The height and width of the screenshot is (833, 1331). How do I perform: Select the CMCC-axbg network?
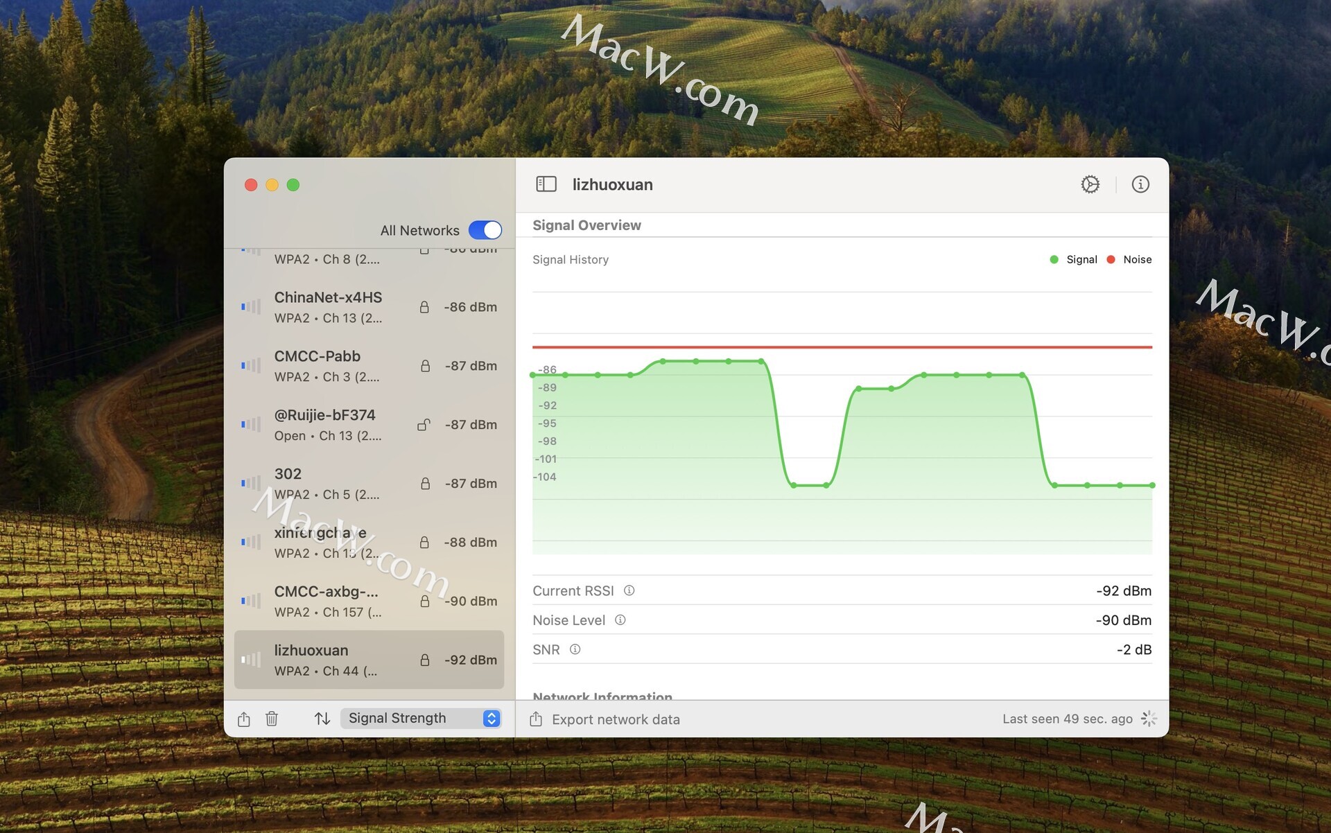point(369,602)
